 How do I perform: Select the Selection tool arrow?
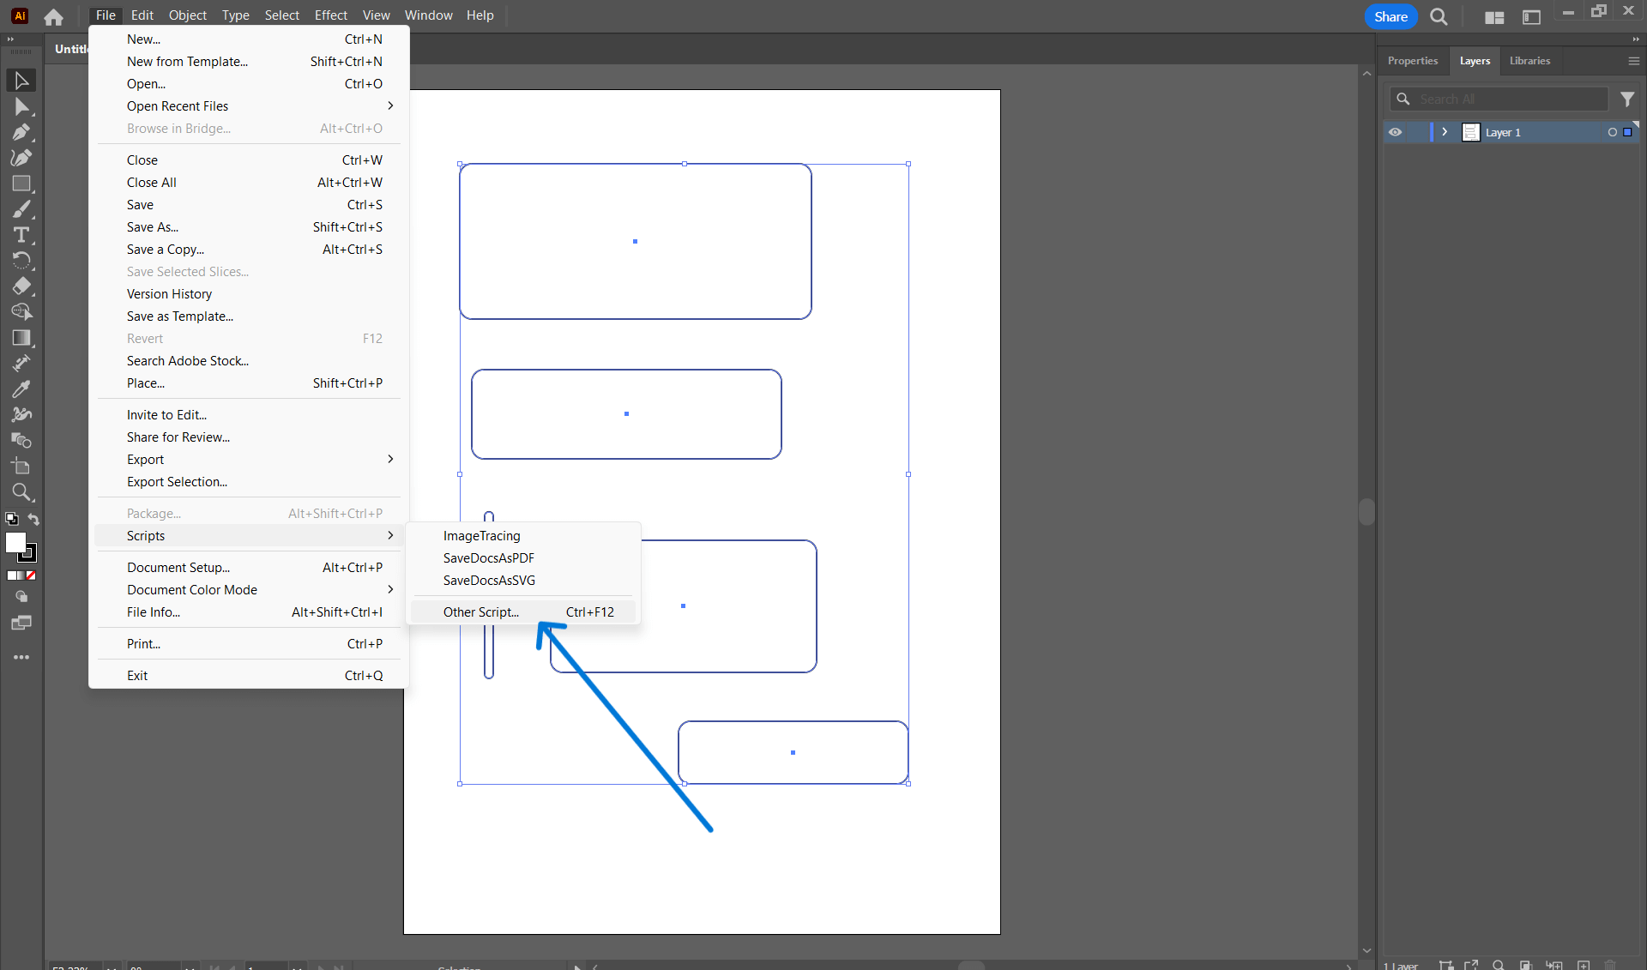click(21, 81)
